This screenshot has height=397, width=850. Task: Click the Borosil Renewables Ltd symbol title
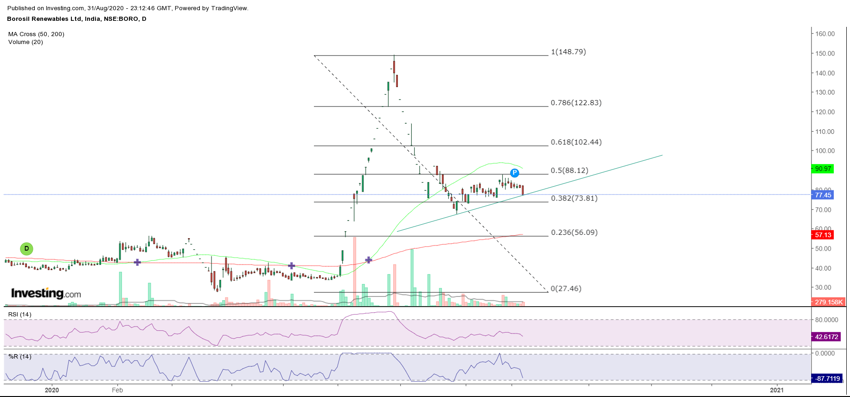77,19
